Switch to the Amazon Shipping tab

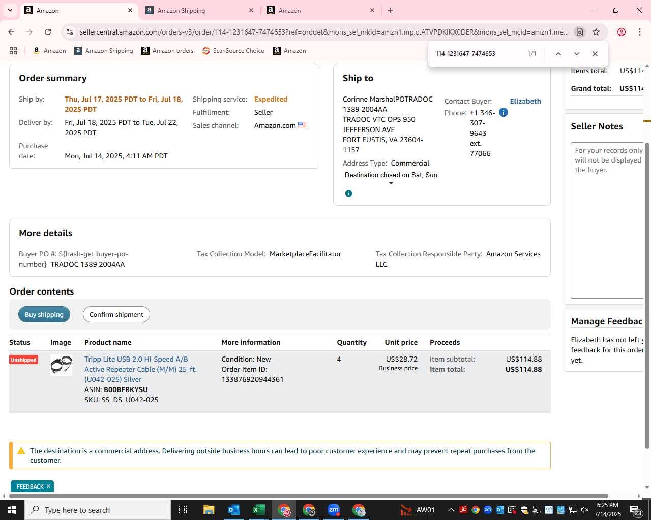tap(200, 10)
